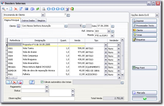The height and width of the screenshot is (106, 164).
Task: Select the 'Mesa mistura digital 24/16/6/2' cell
Action: pos(40,67)
